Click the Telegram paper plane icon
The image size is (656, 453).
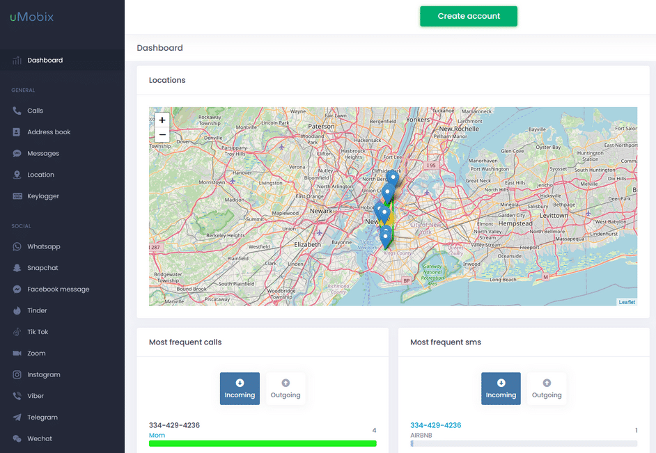click(17, 417)
